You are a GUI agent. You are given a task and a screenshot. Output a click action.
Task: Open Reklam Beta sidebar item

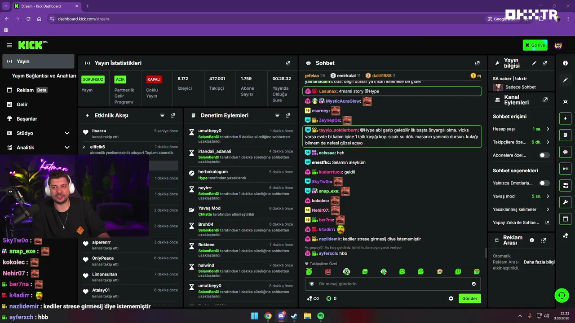click(38, 90)
